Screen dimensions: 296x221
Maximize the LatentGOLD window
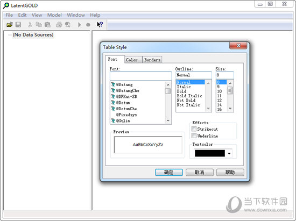click(x=270, y=4)
